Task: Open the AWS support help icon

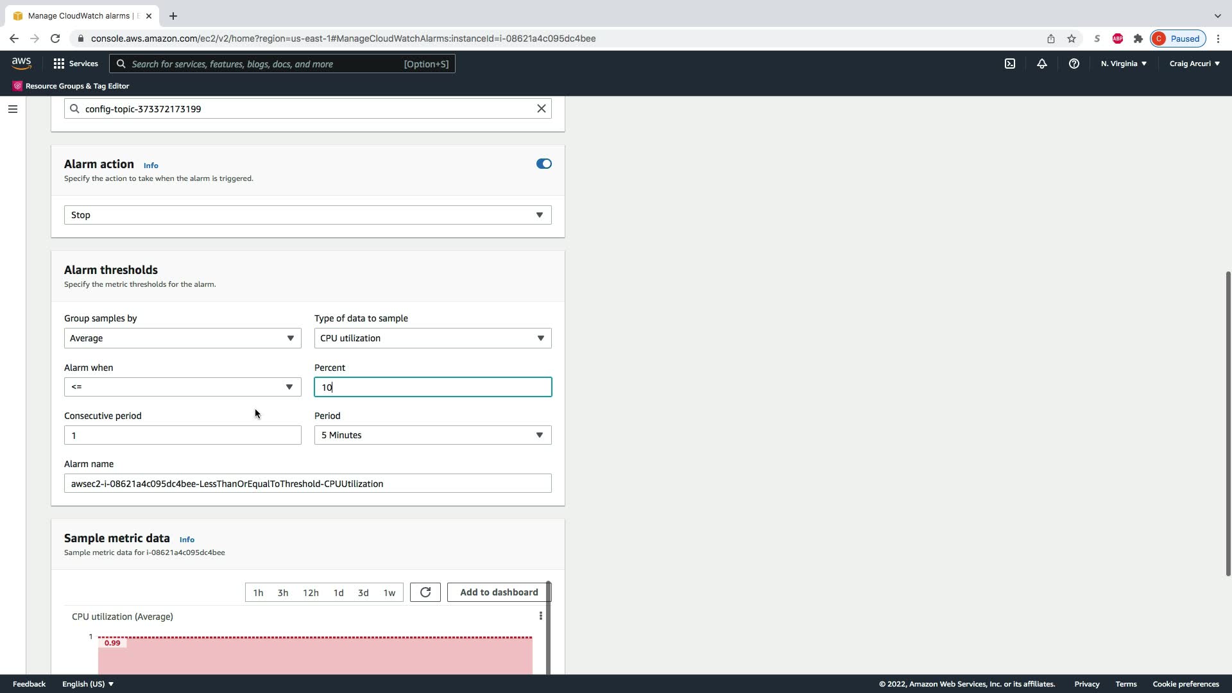Action: pyautogui.click(x=1074, y=64)
